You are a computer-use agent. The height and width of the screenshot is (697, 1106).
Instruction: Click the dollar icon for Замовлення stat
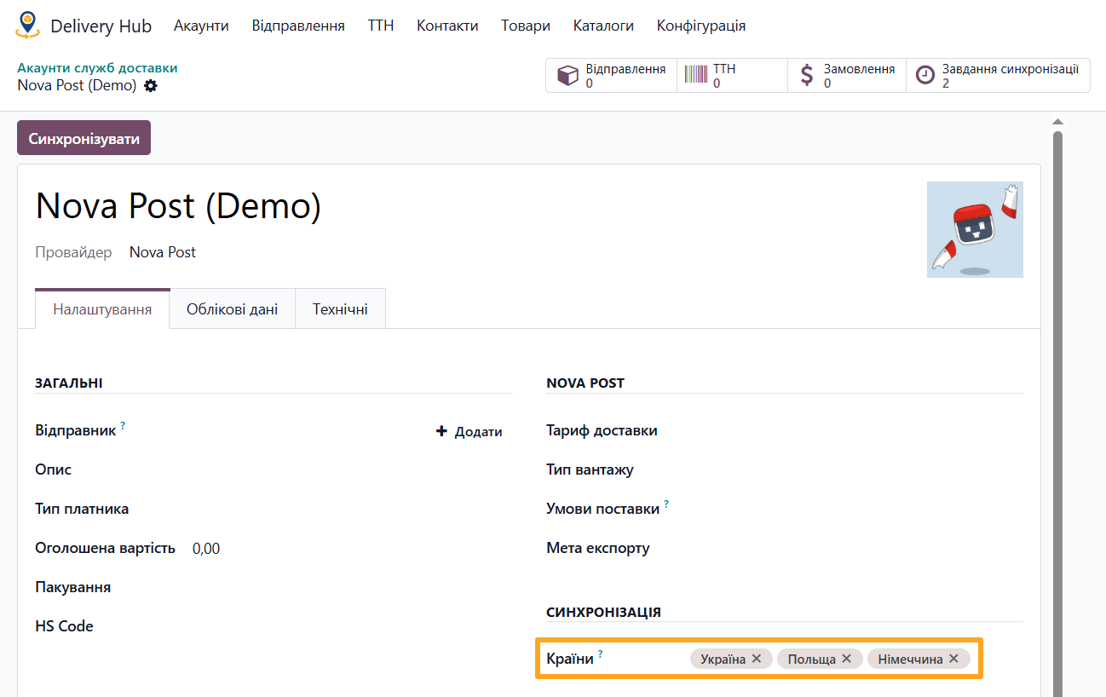pyautogui.click(x=807, y=75)
